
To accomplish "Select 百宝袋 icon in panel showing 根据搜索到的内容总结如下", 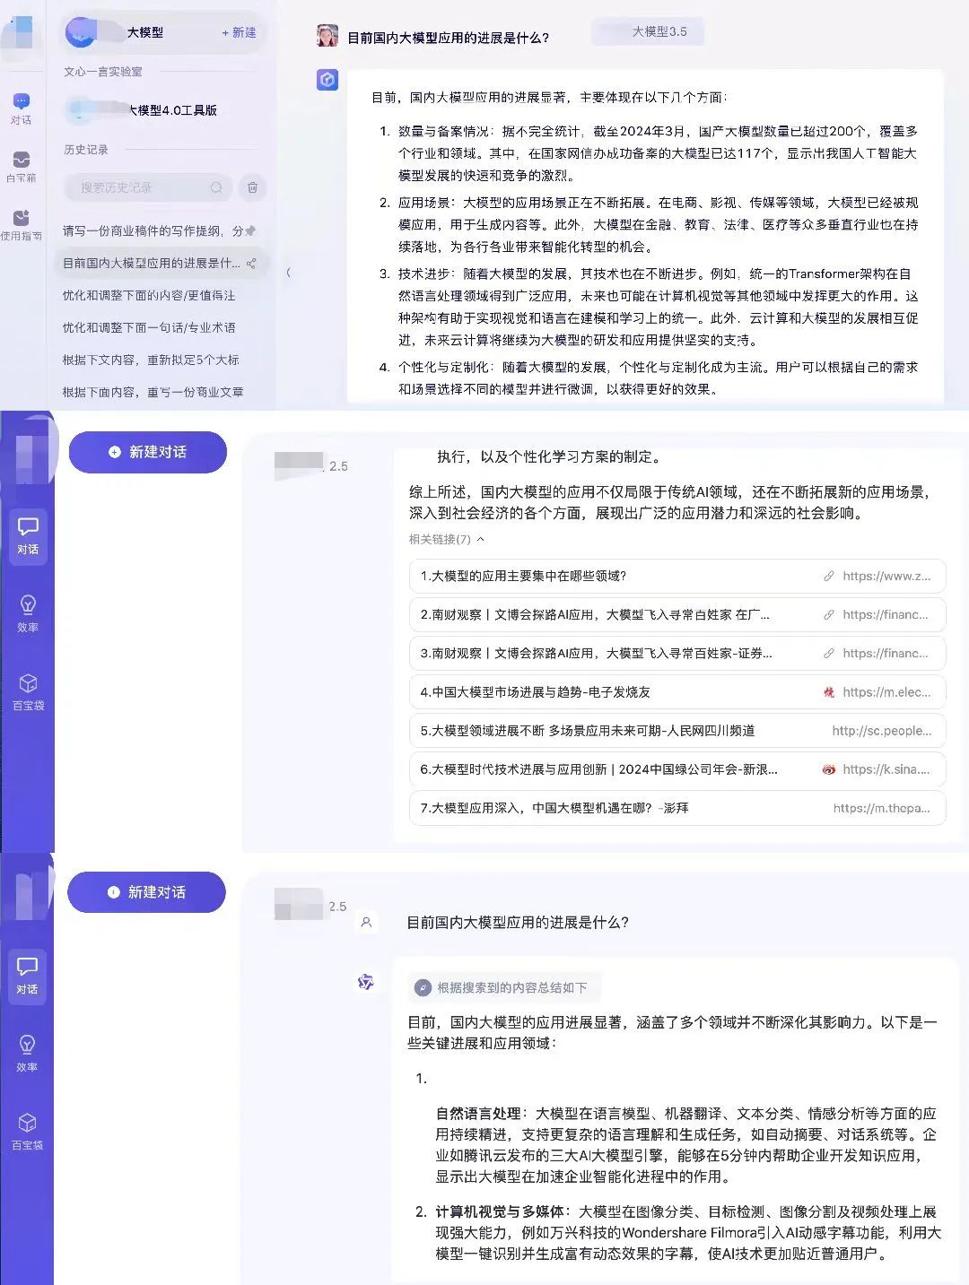I will point(27,1123).
